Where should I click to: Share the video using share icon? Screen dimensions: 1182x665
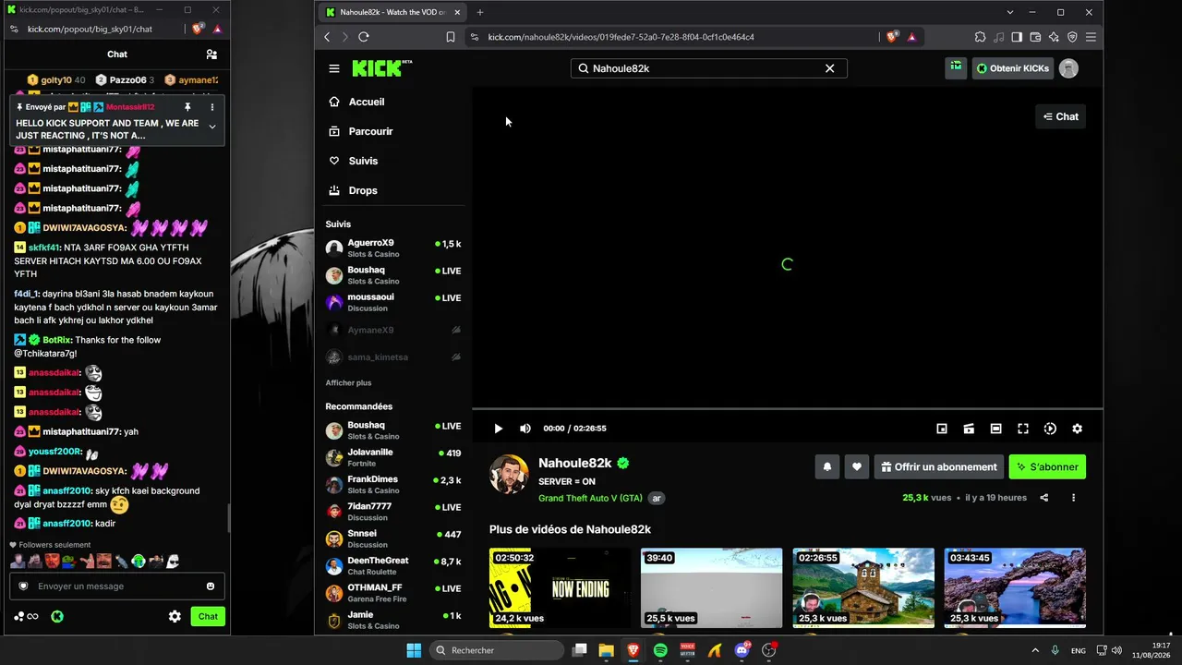tap(1044, 498)
